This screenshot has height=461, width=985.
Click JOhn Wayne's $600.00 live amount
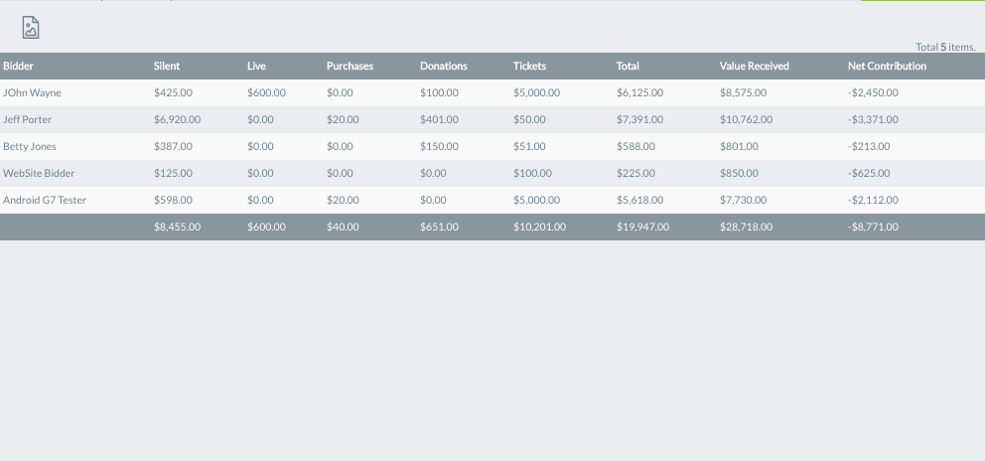pos(266,93)
